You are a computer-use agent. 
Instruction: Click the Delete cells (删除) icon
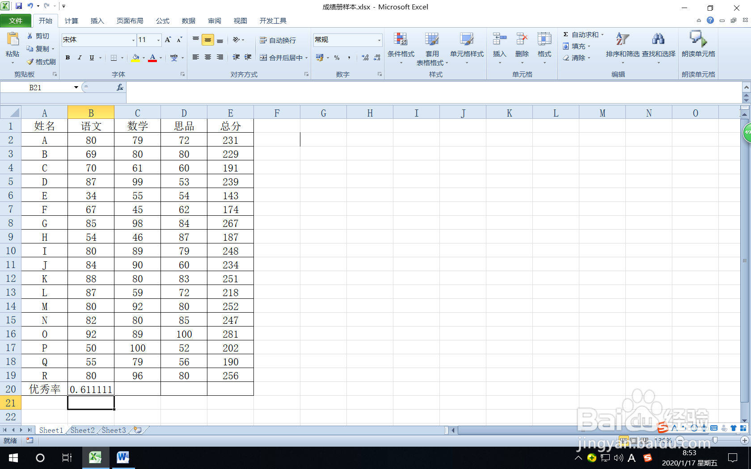click(522, 39)
